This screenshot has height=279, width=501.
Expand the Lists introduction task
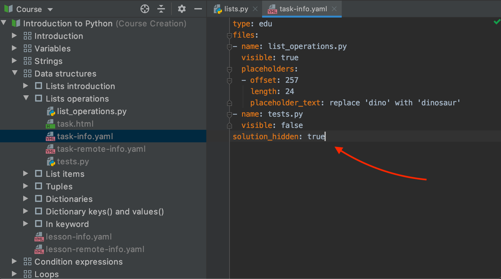tap(26, 86)
